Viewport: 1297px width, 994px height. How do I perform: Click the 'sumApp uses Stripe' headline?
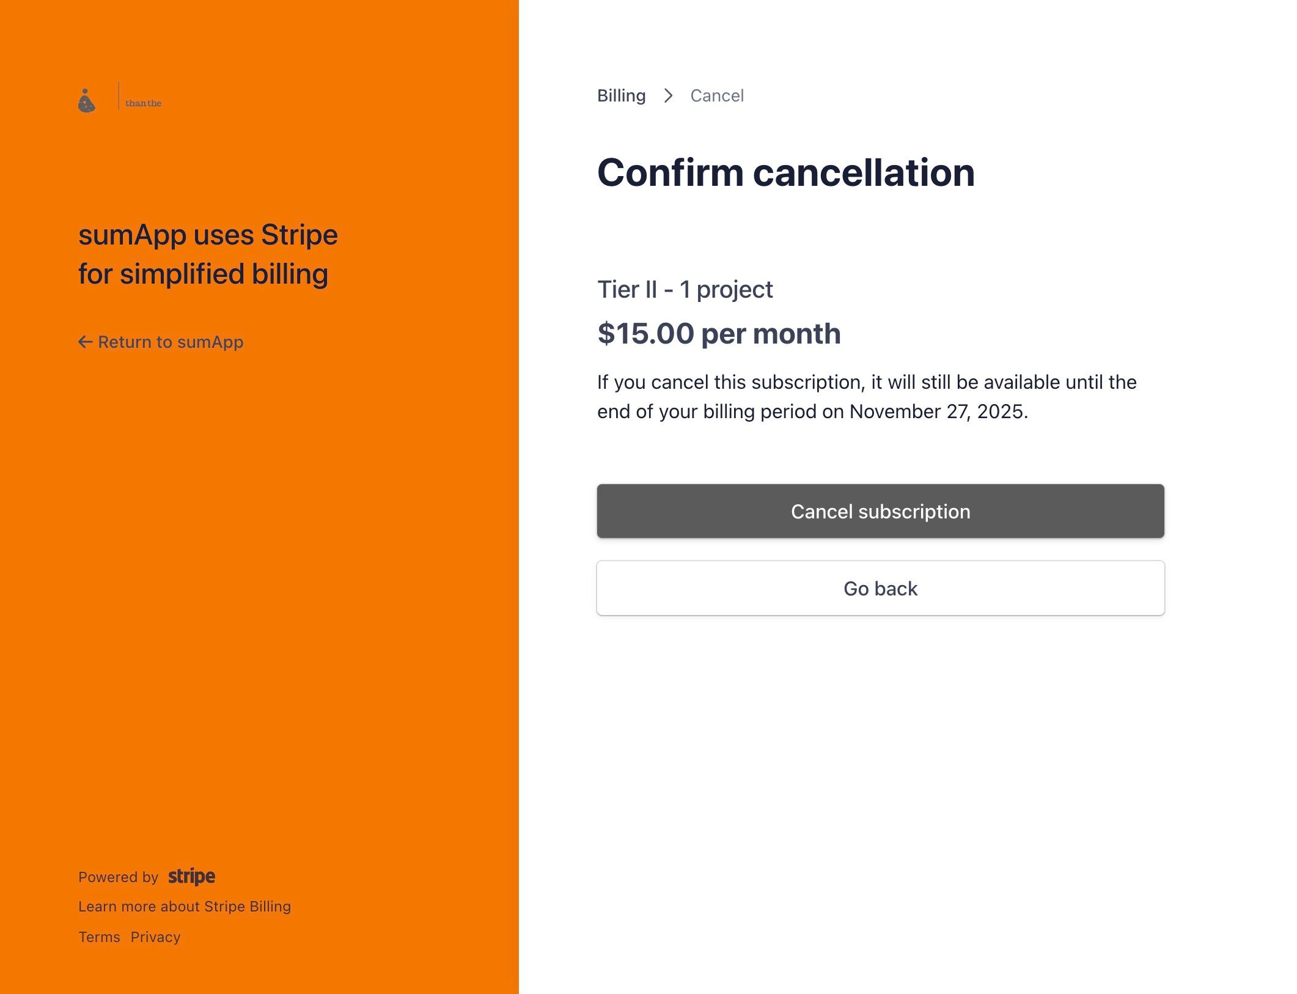click(208, 235)
